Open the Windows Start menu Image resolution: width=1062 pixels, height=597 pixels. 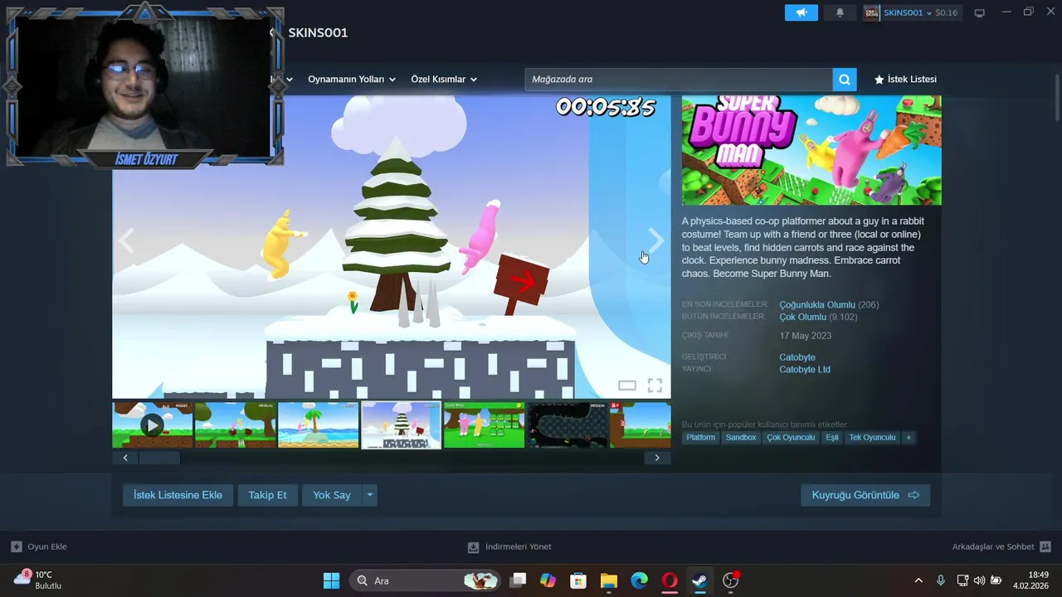331,580
